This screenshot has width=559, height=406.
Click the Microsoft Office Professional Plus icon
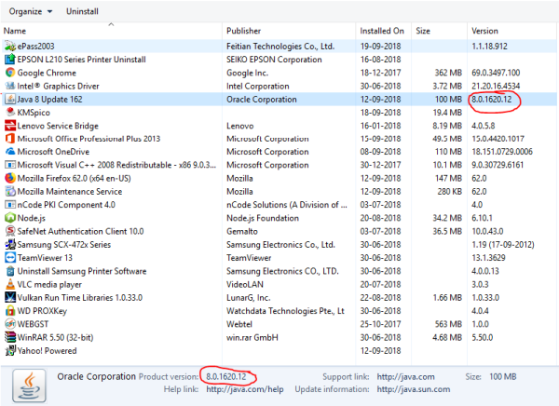coord(9,139)
